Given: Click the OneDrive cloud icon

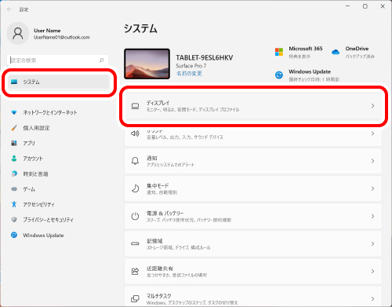Looking at the screenshot, I should click(336, 52).
